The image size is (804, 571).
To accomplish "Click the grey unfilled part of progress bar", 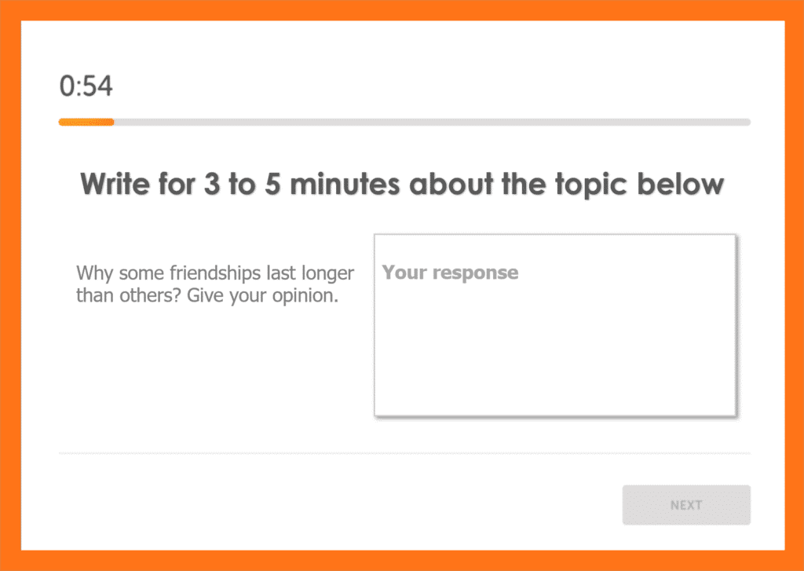I will point(432,122).
